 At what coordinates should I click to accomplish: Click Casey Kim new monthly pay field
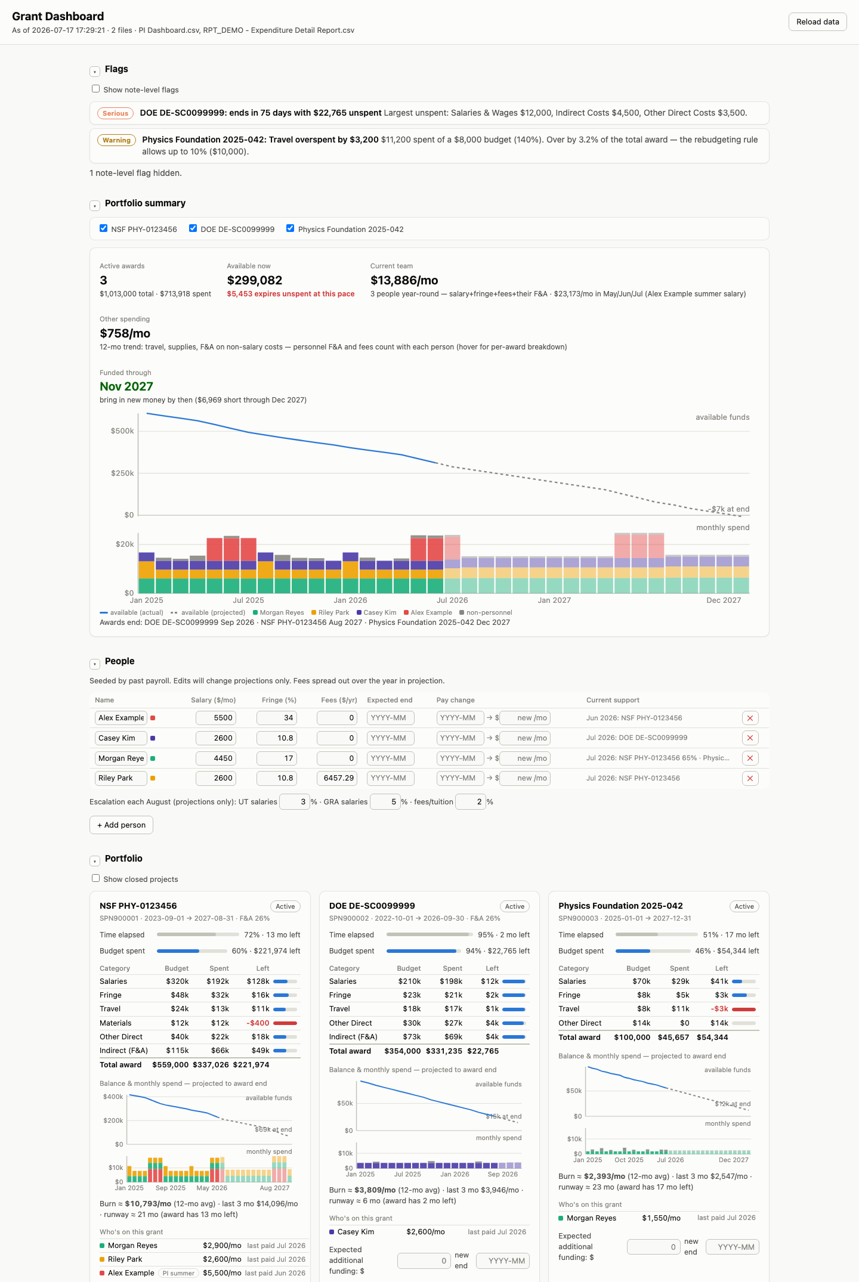coord(525,738)
